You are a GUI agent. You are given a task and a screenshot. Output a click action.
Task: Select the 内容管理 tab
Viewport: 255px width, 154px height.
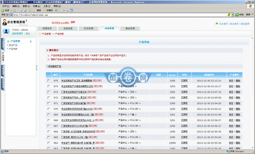(x=109, y=28)
